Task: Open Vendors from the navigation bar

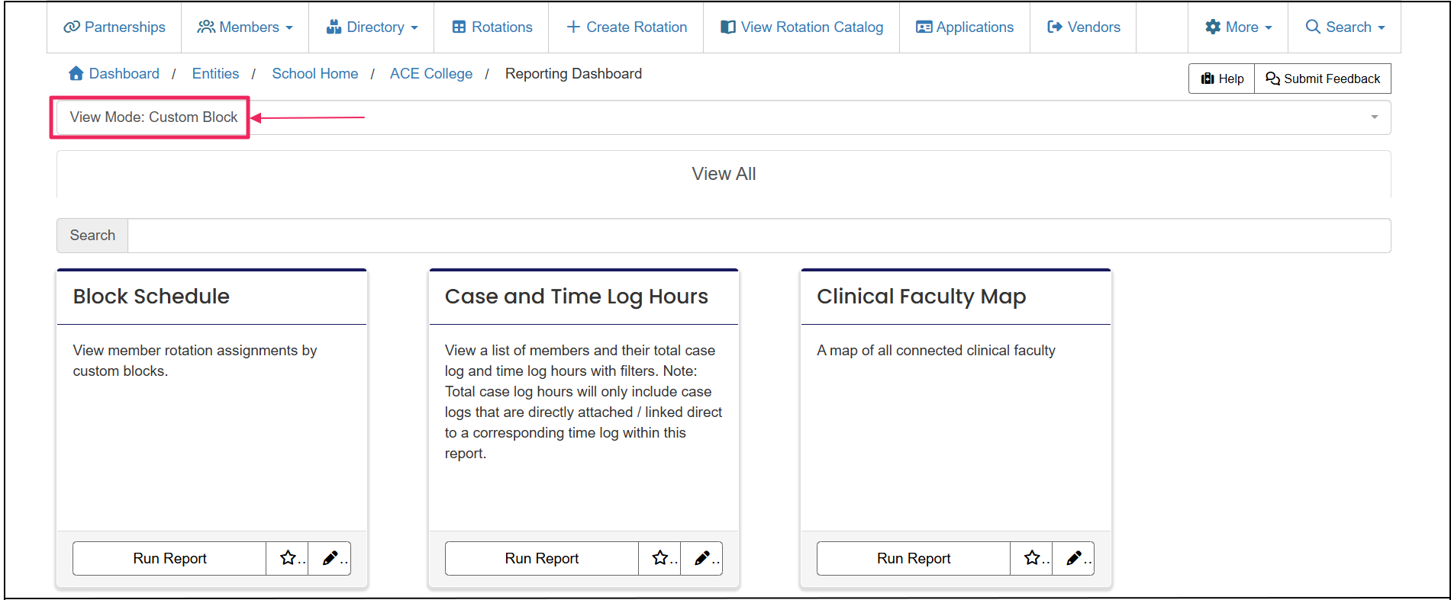Action: click(x=1083, y=27)
